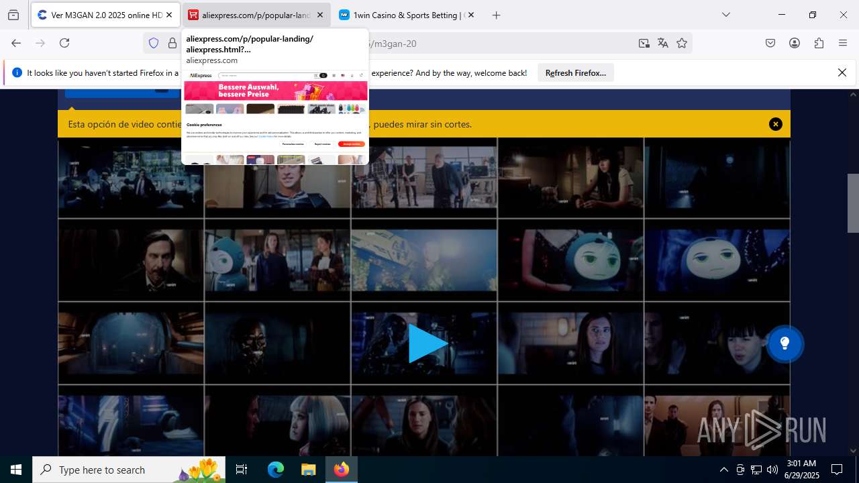Click the Refresh Firefox… button
This screenshot has width=859, height=483.
tap(576, 72)
